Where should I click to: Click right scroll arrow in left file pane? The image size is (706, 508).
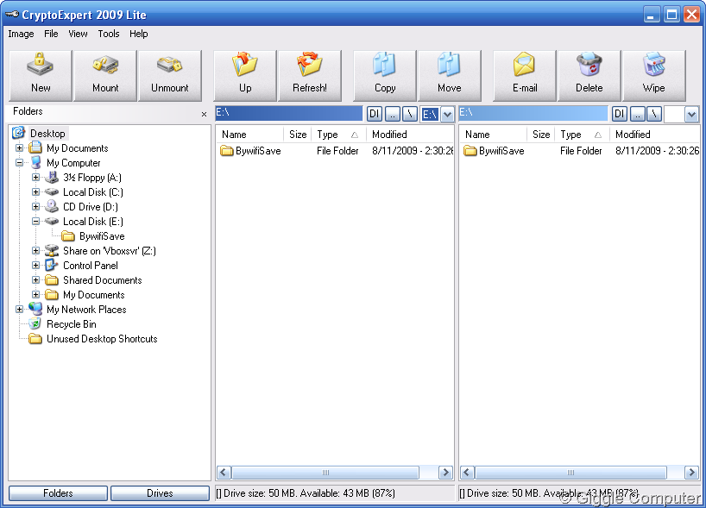click(x=445, y=473)
